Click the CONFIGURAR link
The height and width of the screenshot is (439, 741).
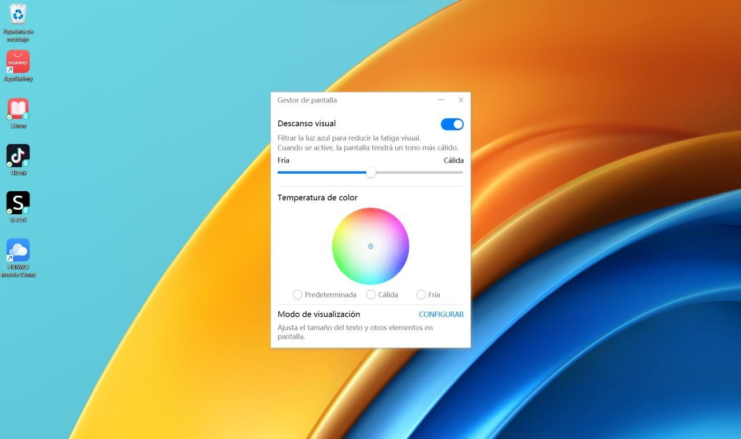tap(441, 314)
